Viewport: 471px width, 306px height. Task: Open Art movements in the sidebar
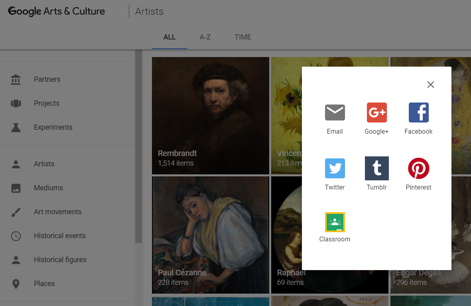click(58, 212)
